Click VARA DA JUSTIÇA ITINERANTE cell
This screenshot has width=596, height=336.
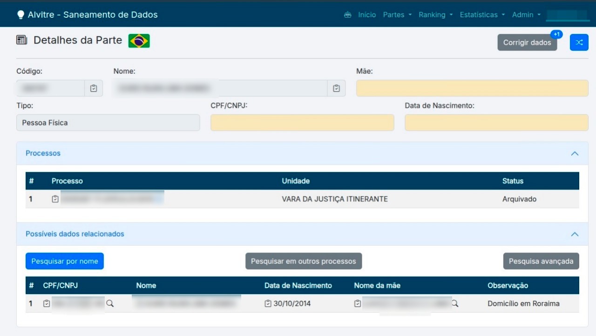(x=335, y=199)
